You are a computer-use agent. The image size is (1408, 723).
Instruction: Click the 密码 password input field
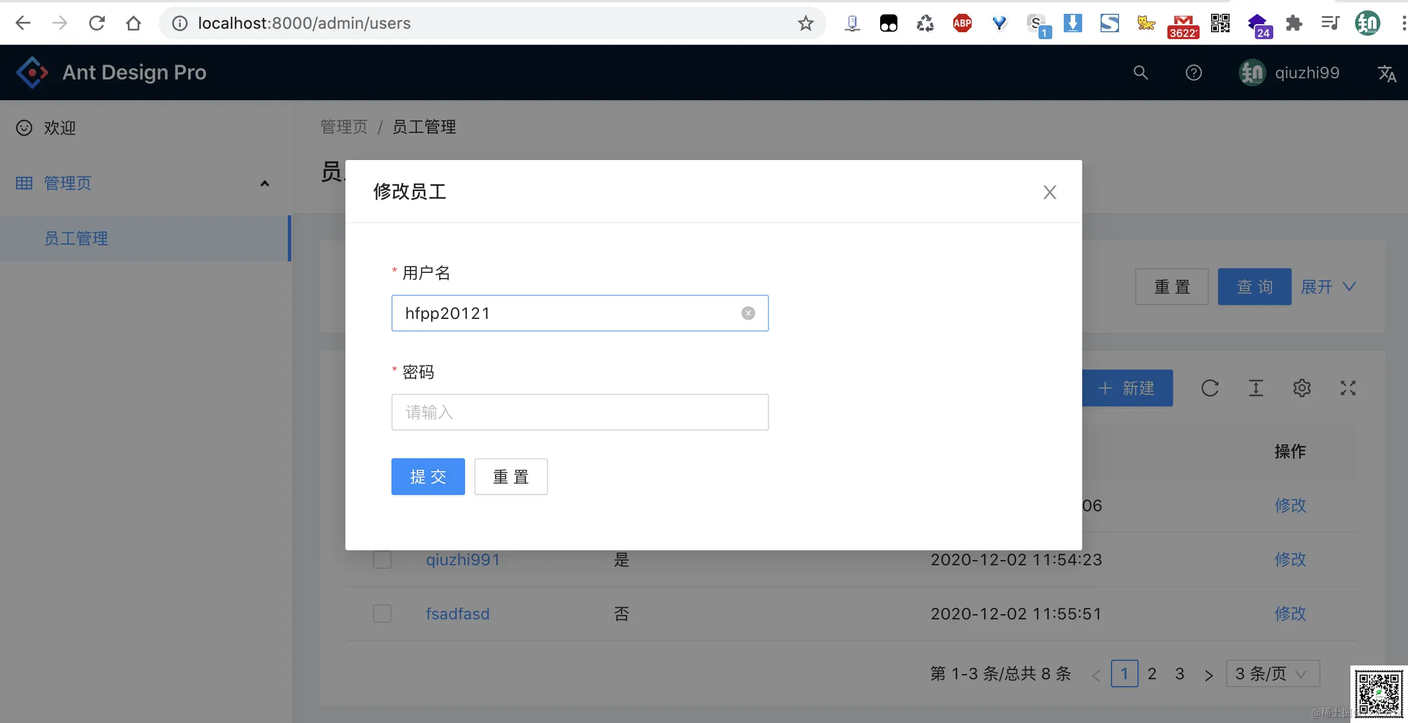[x=580, y=412]
